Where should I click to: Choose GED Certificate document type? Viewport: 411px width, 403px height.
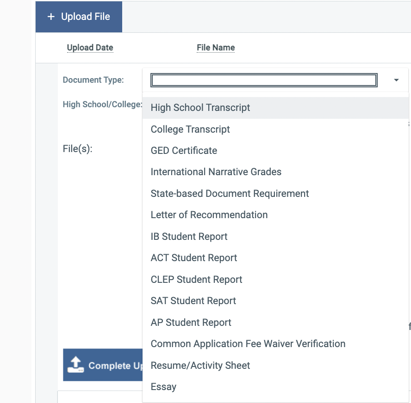click(184, 151)
